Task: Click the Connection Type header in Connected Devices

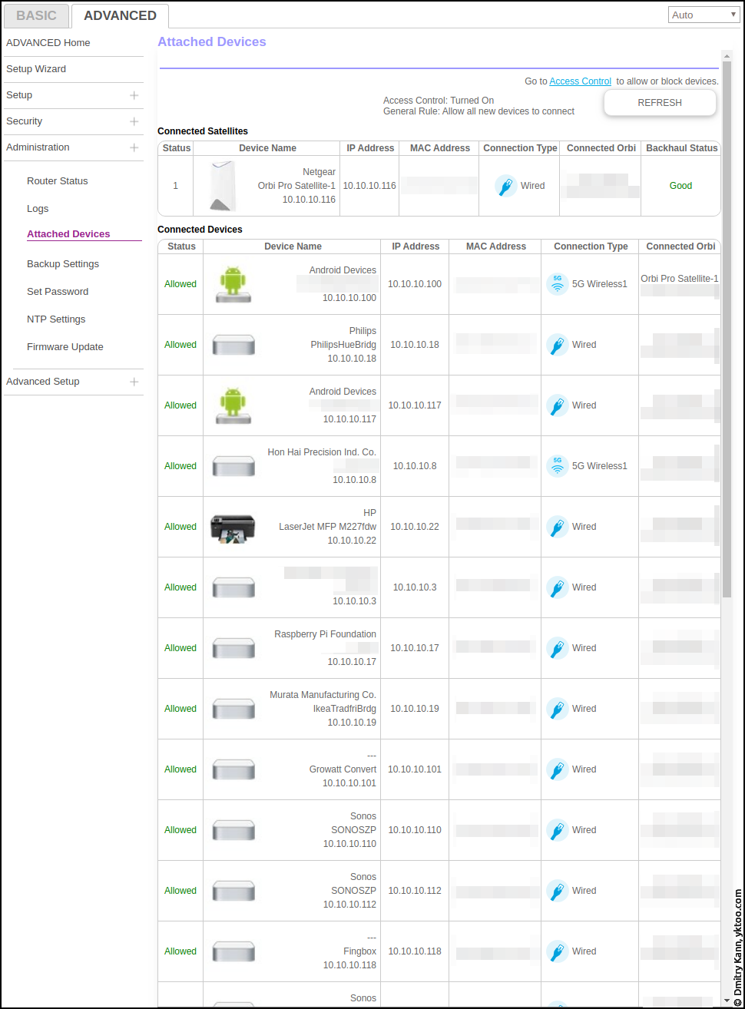Action: coord(591,246)
